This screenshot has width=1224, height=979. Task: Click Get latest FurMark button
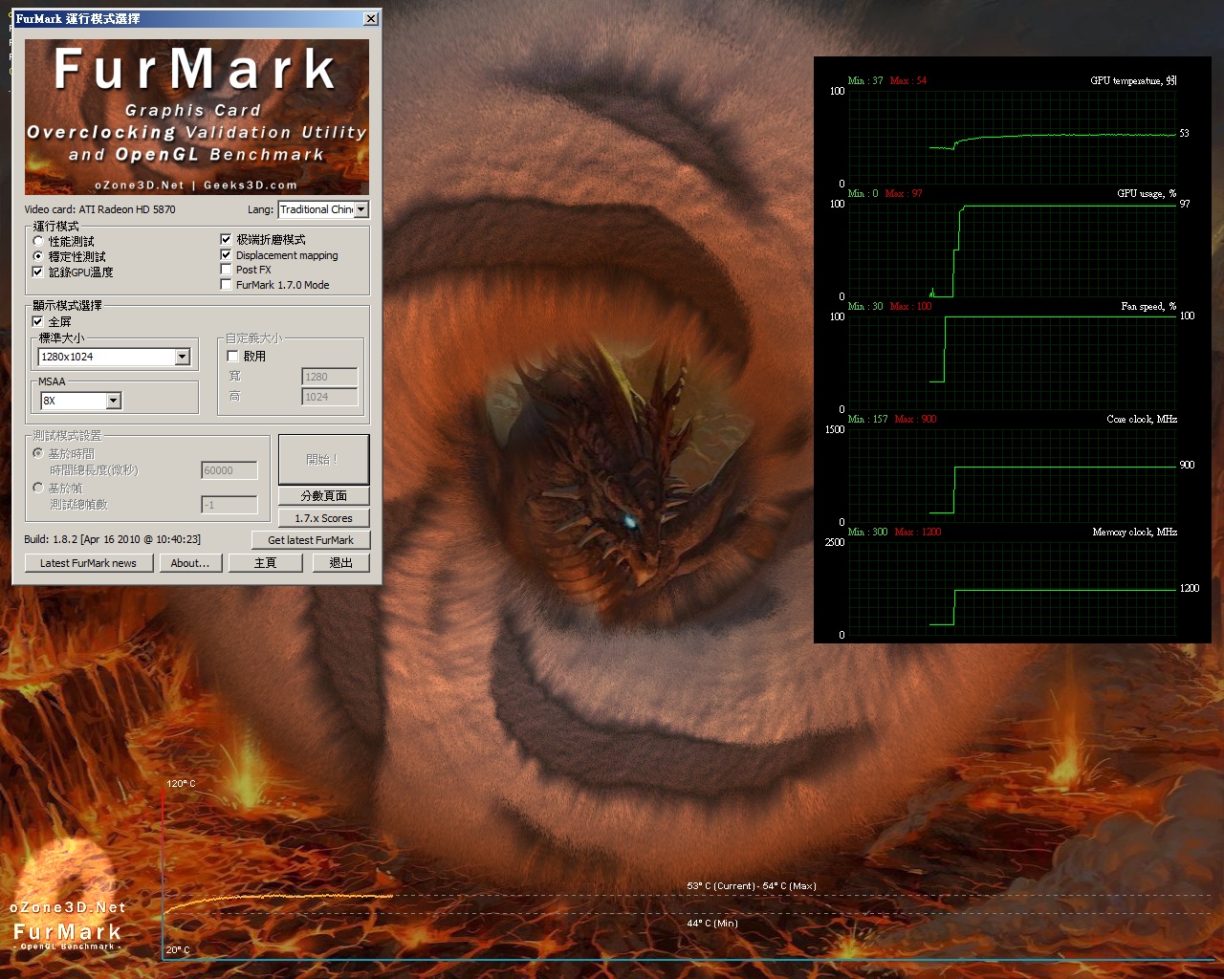click(x=311, y=540)
